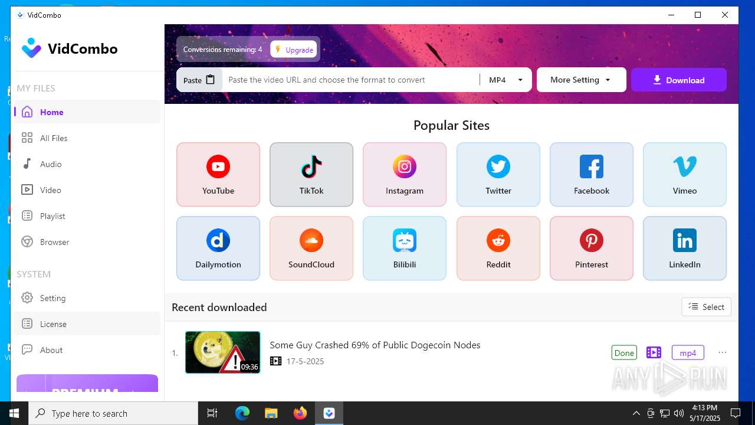Open the notification center icon
Viewport: 755px width, 425px height.
[736, 413]
